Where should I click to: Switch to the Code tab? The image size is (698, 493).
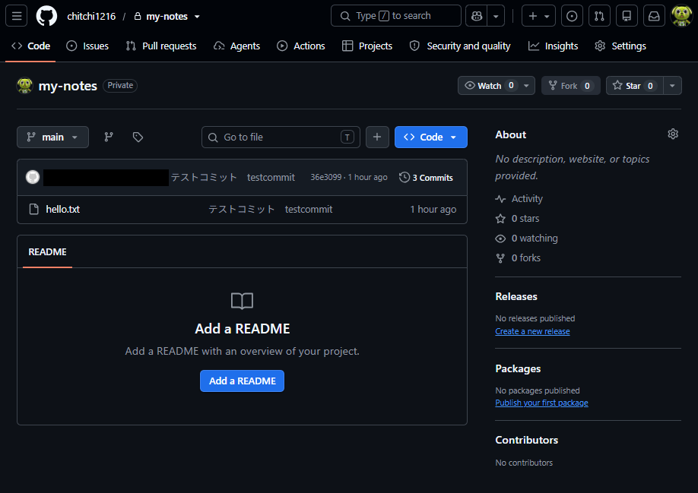pos(30,46)
